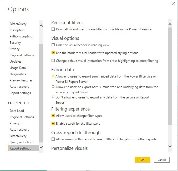
Task: Open Preview features in sidebar
Action: [21, 80]
